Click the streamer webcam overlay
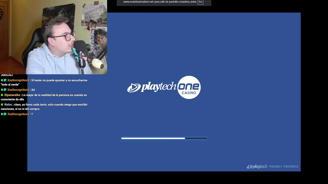The width and height of the screenshot is (328, 184). [54, 37]
